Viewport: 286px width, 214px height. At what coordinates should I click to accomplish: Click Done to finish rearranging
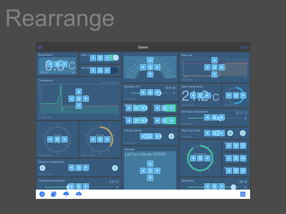pyautogui.click(x=244, y=47)
